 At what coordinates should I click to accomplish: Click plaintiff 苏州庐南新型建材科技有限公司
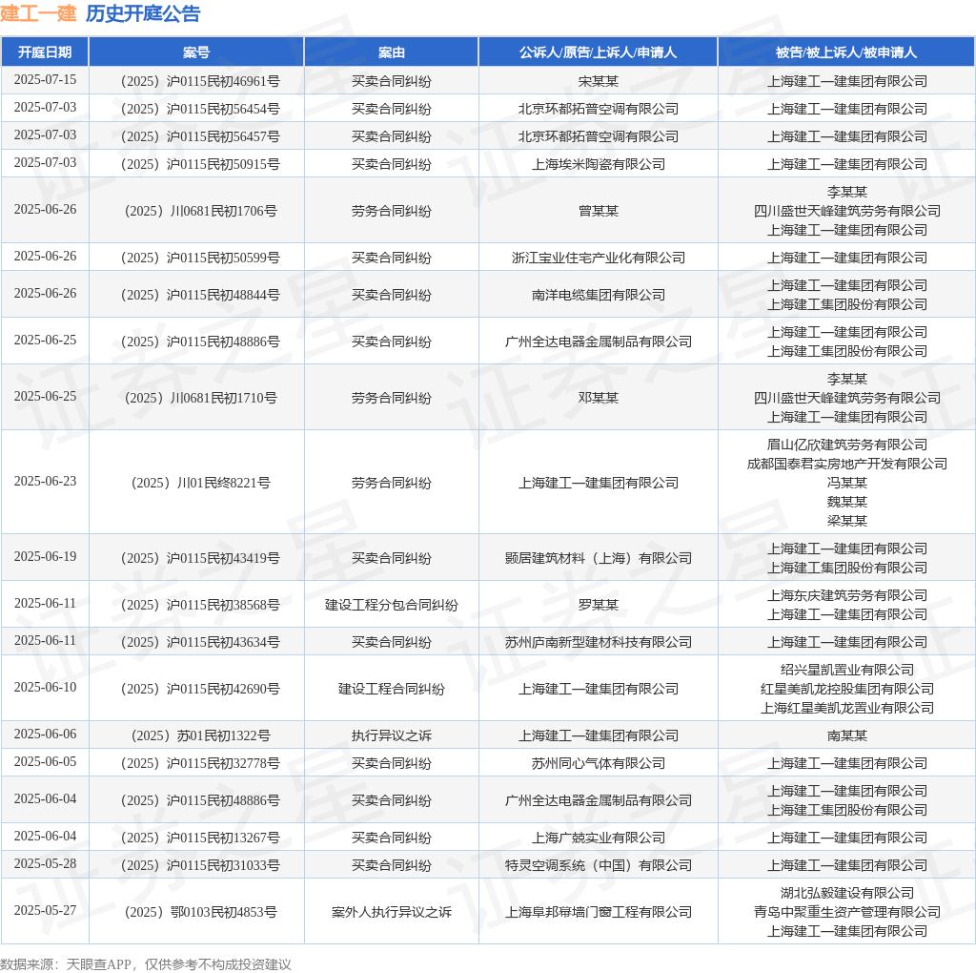(599, 642)
